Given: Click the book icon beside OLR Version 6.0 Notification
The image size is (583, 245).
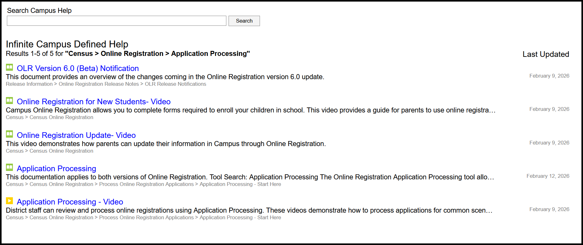Looking at the screenshot, I should coord(9,67).
